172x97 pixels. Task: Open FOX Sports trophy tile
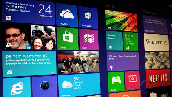[123, 61]
